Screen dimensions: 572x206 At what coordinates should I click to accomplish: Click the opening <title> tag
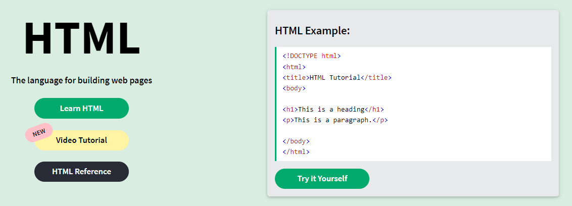pyautogui.click(x=296, y=77)
